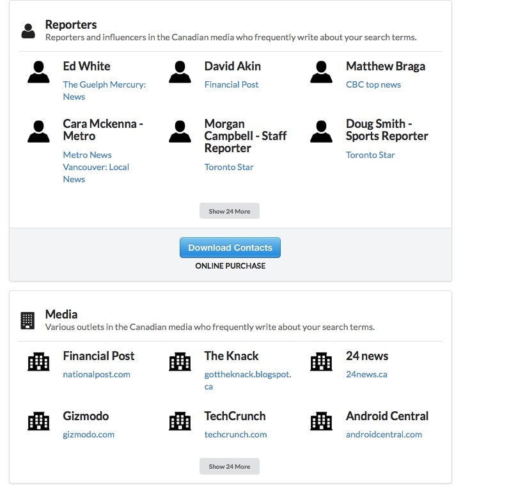Select Doug Smith - Sports Reporter name
The image size is (509, 488).
(387, 130)
